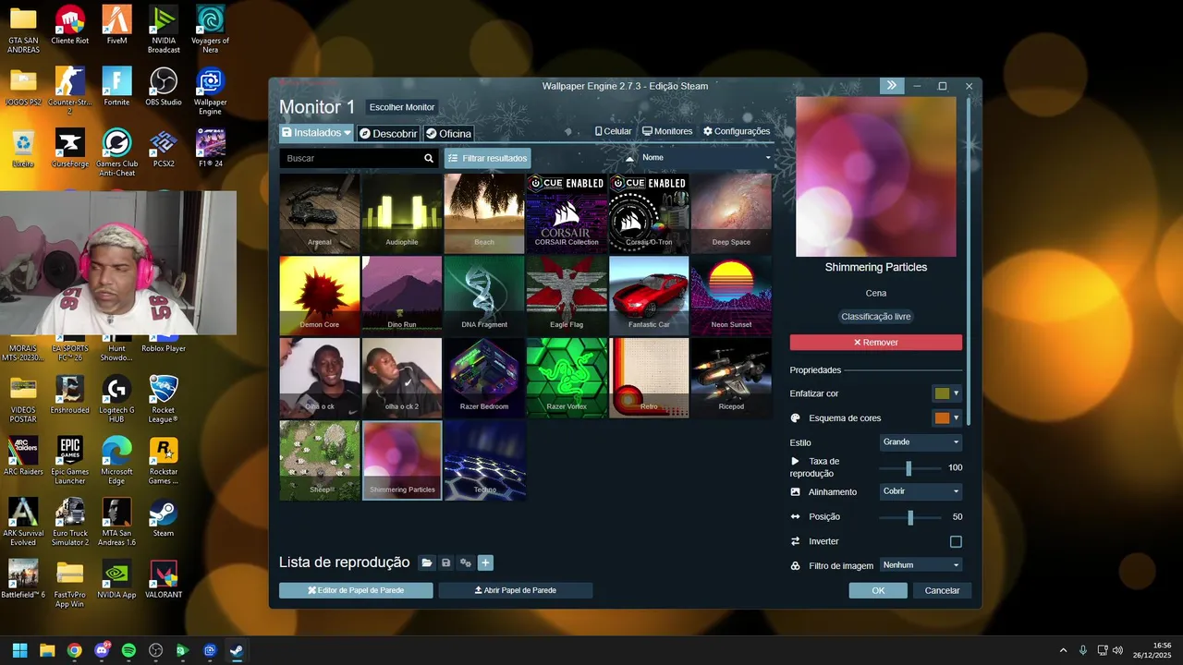Select the Techno wallpaper thumbnail
1183x665 pixels.
tap(484, 460)
